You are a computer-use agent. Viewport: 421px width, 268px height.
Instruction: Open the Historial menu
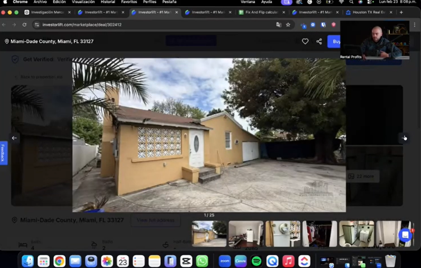click(108, 2)
